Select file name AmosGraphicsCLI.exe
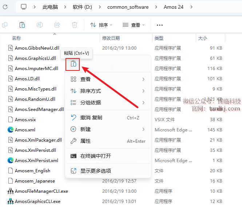242x207 pixels. [x=37, y=201]
